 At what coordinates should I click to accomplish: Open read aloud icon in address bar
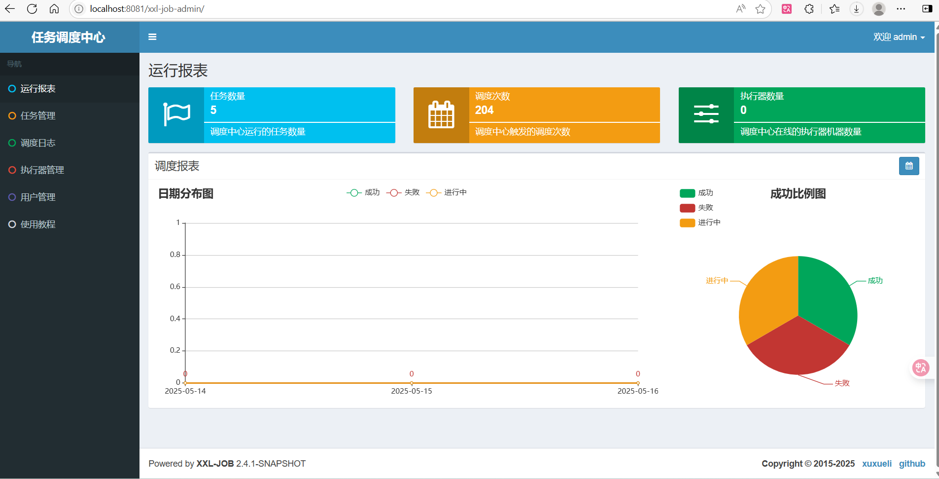click(x=740, y=9)
